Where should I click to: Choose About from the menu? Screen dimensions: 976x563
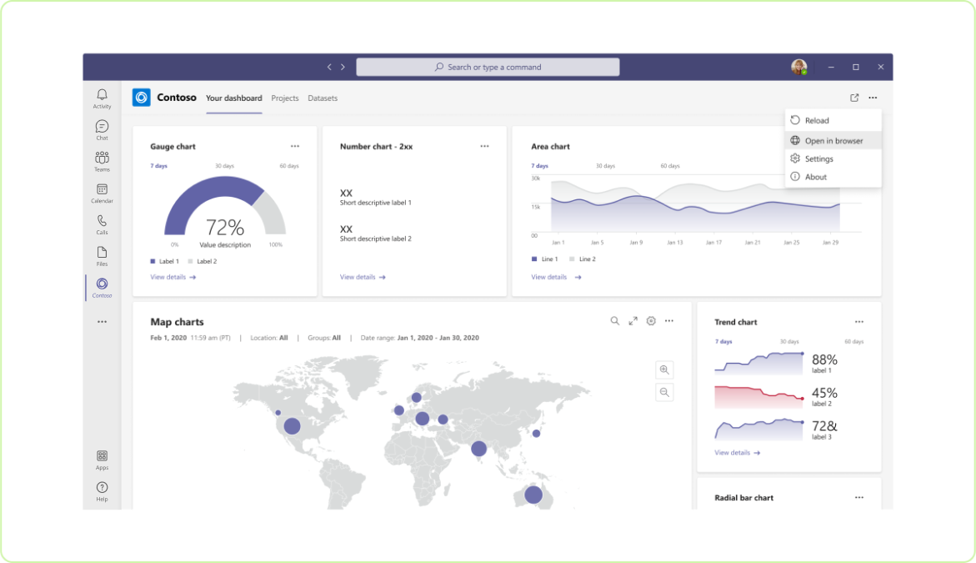pos(833,177)
